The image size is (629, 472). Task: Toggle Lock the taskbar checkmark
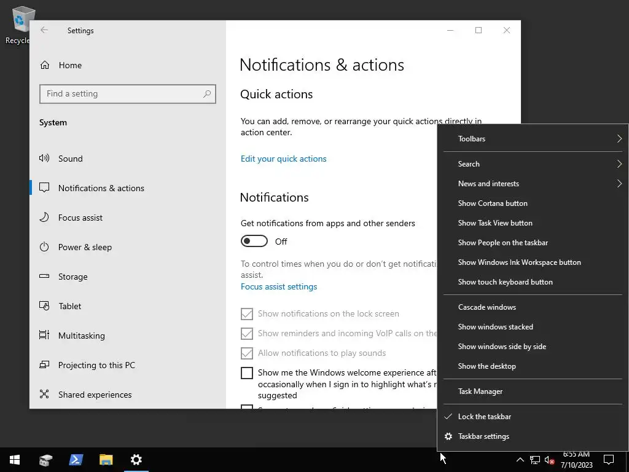click(x=448, y=417)
